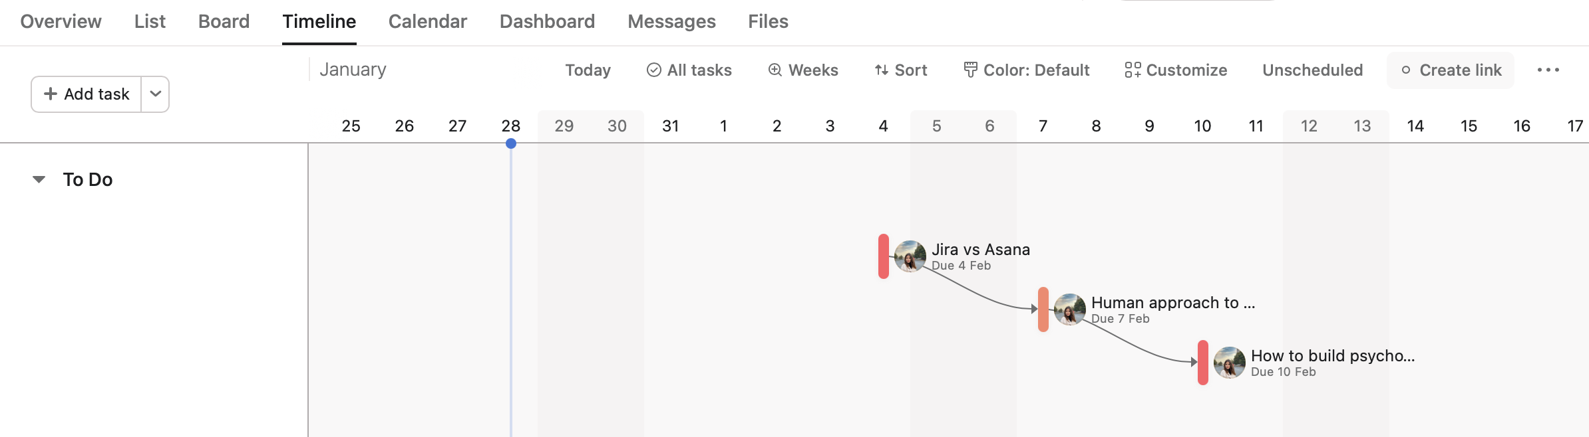This screenshot has height=437, width=1589.
Task: Open the Customize grid icon
Action: pos(1133,70)
